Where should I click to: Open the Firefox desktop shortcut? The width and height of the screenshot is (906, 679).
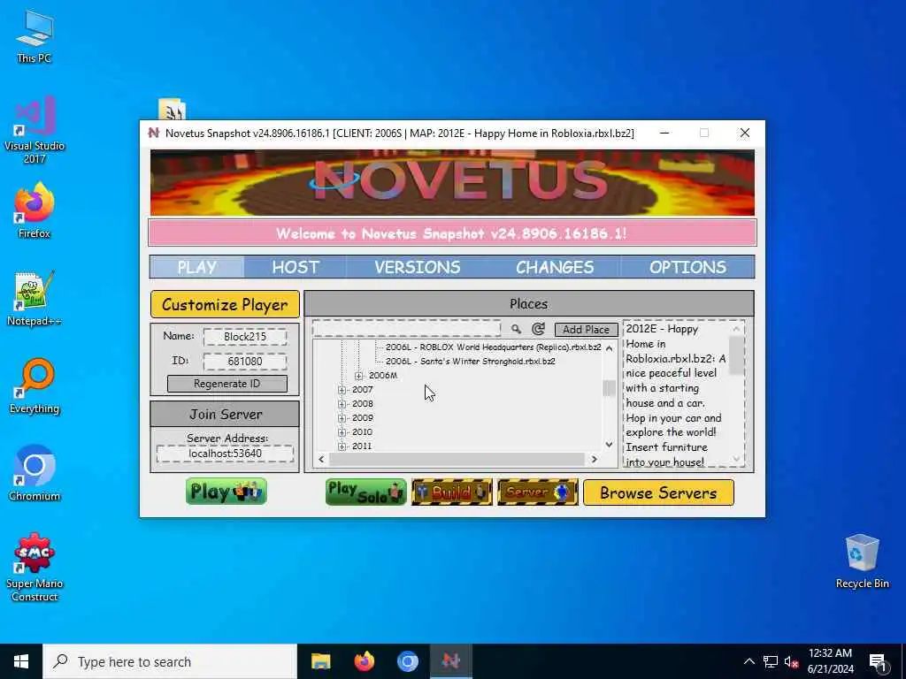[x=35, y=211]
